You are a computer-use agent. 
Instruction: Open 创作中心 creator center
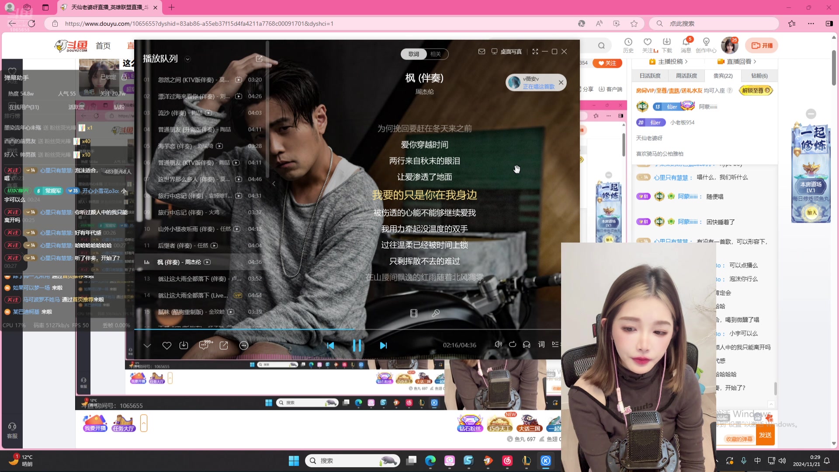706,45
